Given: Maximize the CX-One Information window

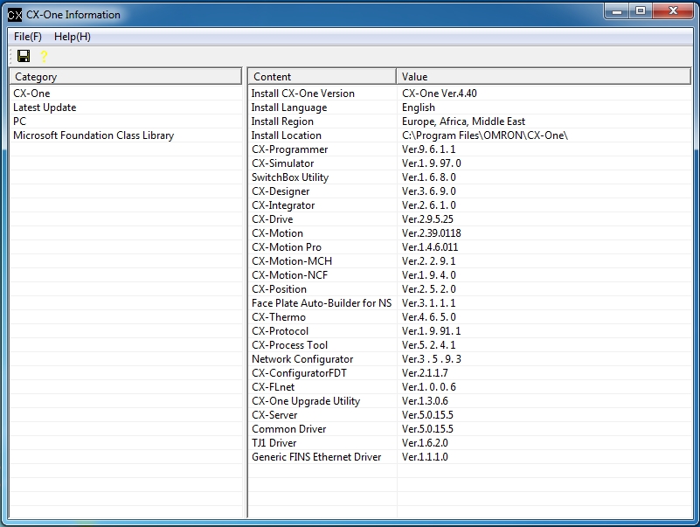Looking at the screenshot, I should click(x=641, y=11).
